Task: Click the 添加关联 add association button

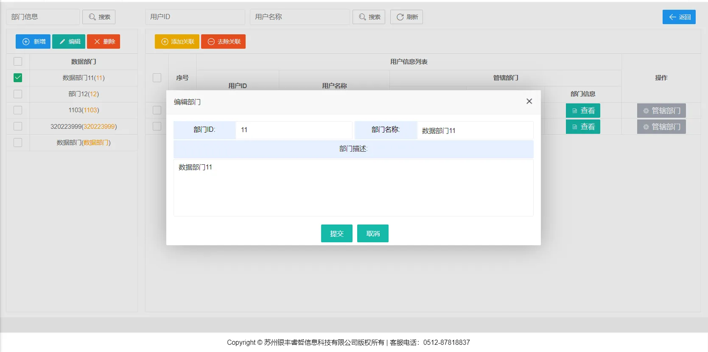Action: [x=177, y=42]
